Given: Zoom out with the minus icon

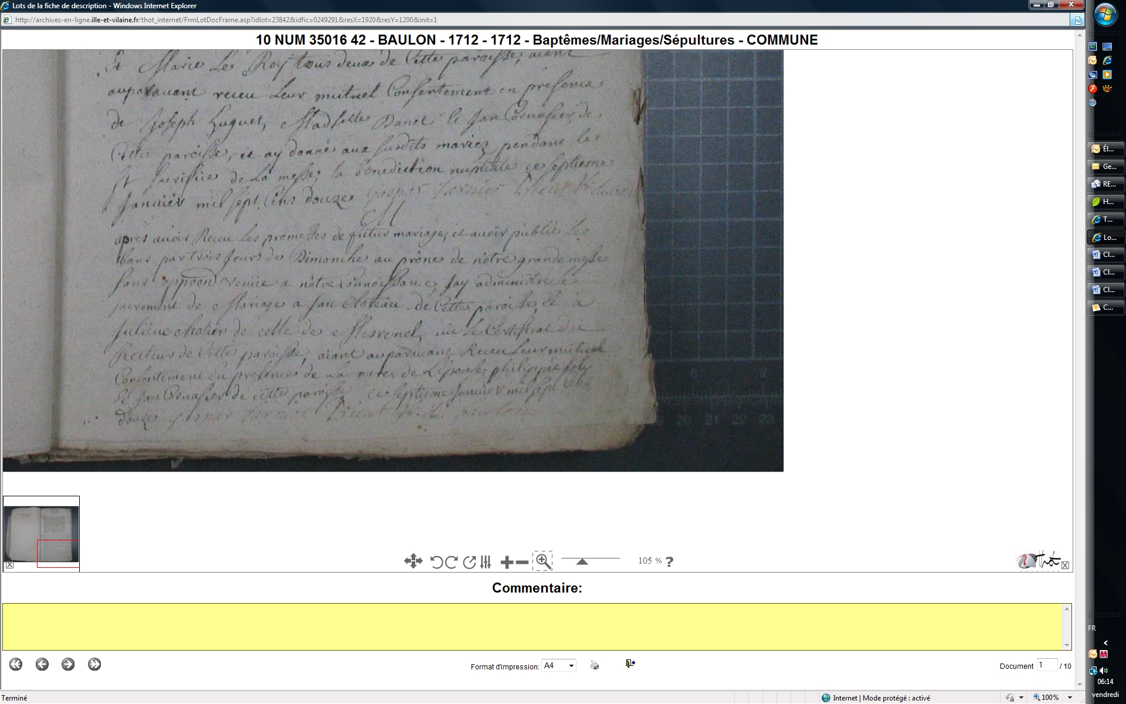Looking at the screenshot, I should 522,563.
